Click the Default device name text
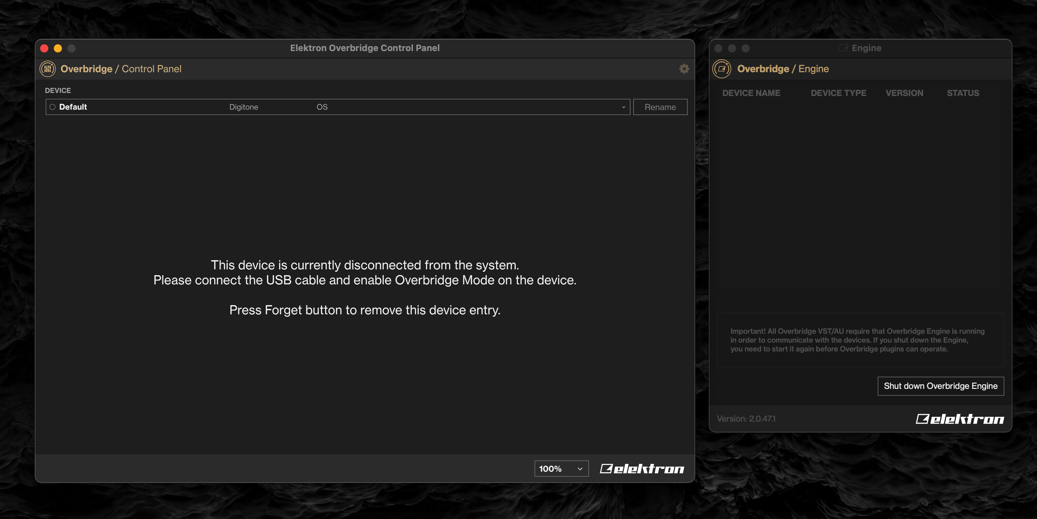The height and width of the screenshot is (519, 1037). 73,107
